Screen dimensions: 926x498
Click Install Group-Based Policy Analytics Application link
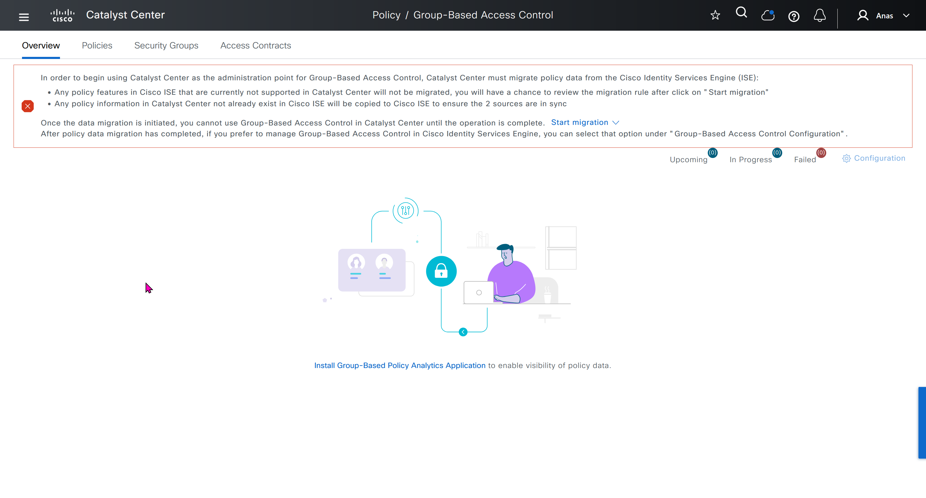point(400,365)
